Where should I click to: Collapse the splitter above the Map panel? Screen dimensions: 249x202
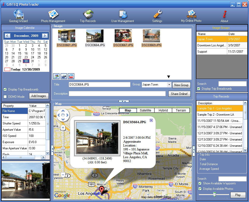[x=124, y=101]
